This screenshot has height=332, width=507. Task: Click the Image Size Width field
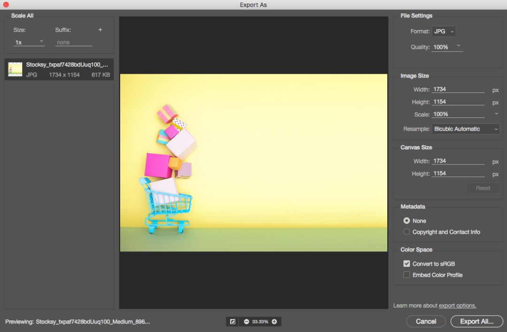point(458,89)
